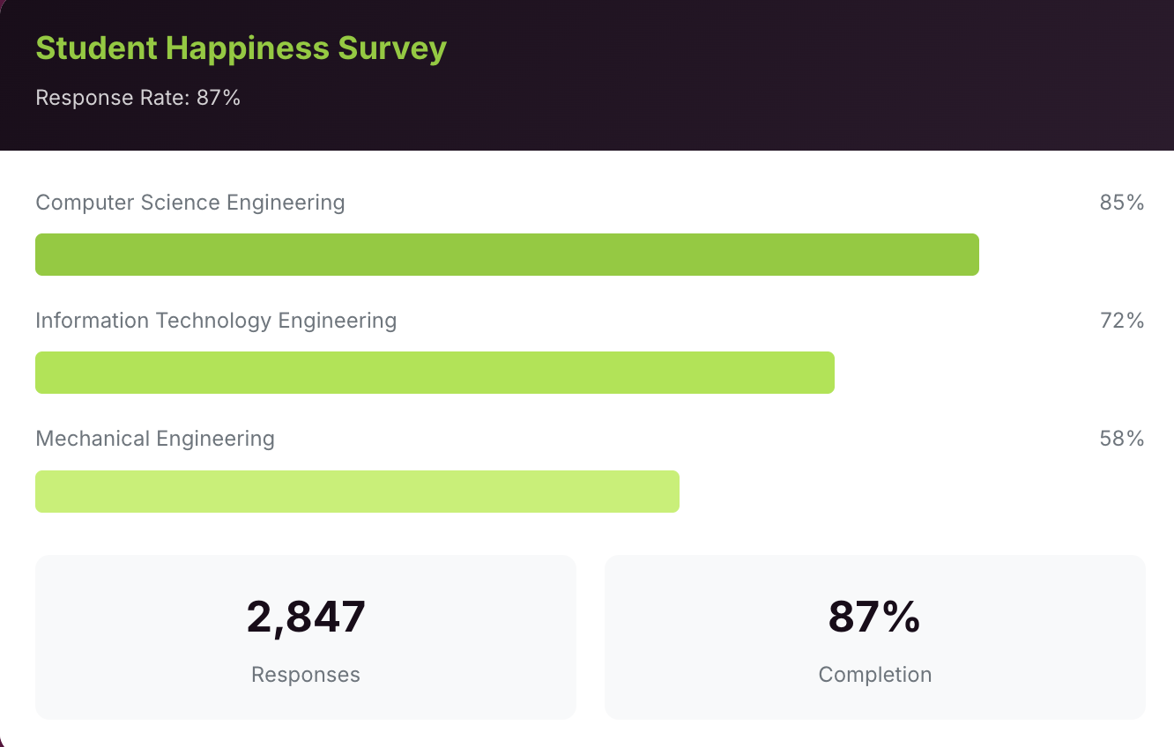Click the Information Technology Engineering label
Image resolution: width=1174 pixels, height=747 pixels.
(216, 321)
